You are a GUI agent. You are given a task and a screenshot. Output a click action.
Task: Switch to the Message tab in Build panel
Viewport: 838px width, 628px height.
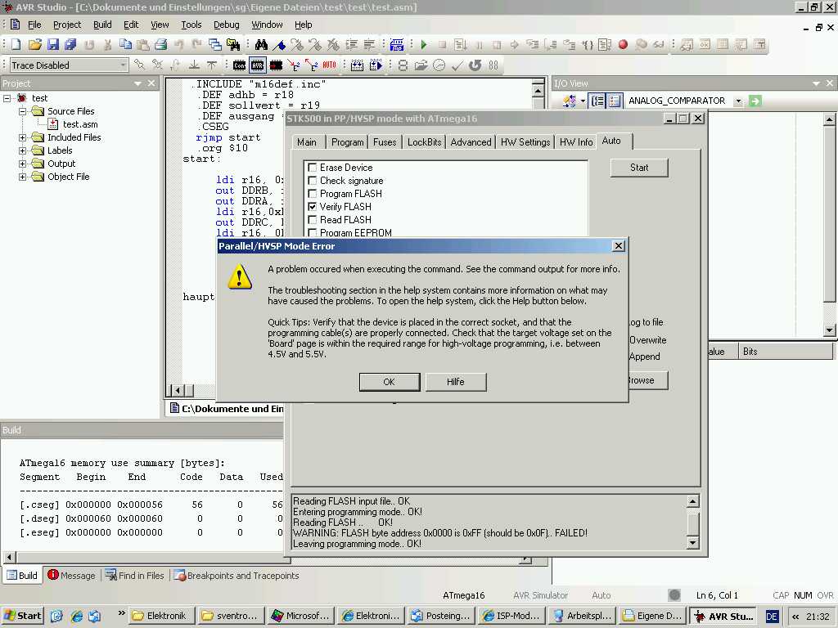(72, 576)
